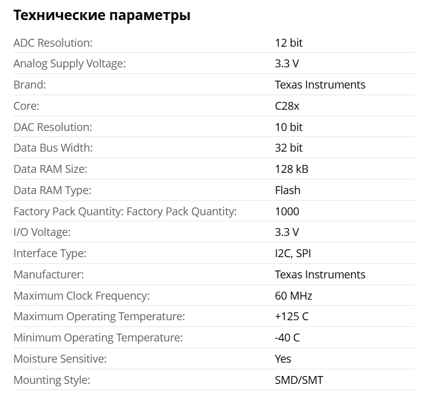Select Texas Instruments in the Manufacturer row

(320, 275)
